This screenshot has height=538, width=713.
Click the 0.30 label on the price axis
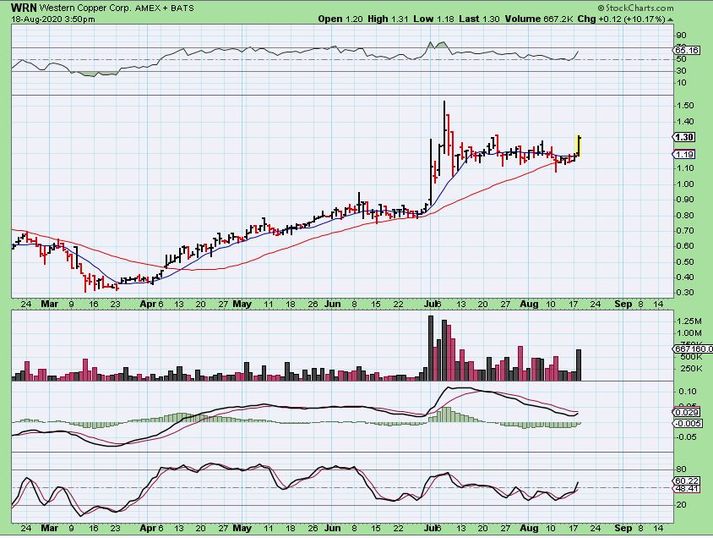coord(685,293)
